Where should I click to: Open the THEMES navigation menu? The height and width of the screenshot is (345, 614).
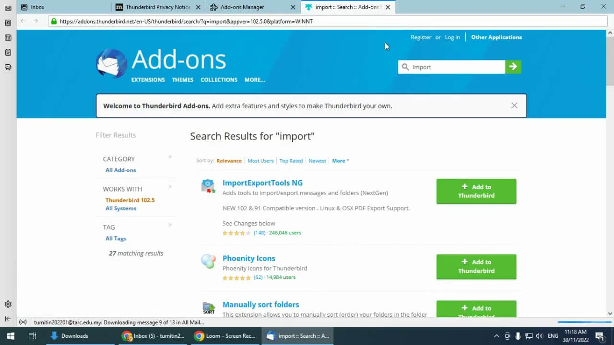[x=182, y=80]
